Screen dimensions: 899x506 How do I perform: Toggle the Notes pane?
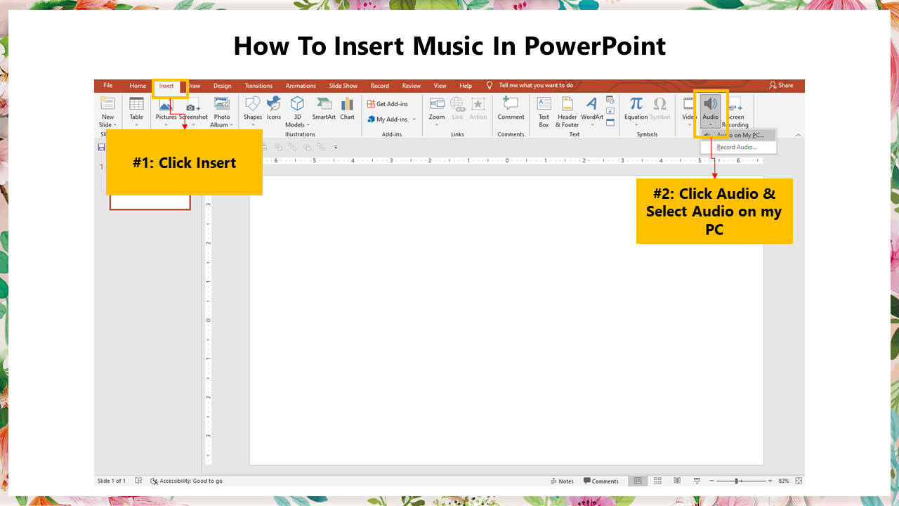(562, 481)
